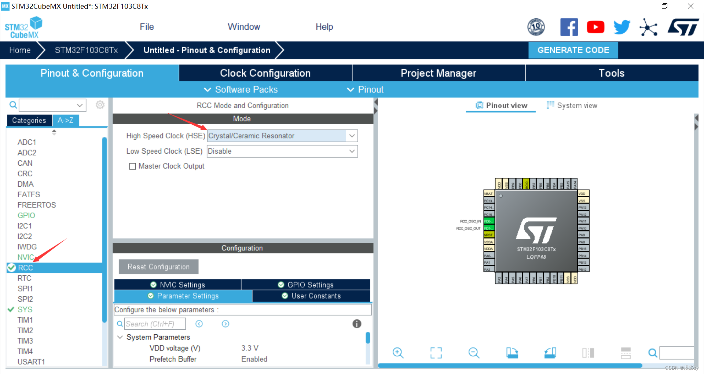
Task: Open the Parameter Settings tab
Action: 183,296
